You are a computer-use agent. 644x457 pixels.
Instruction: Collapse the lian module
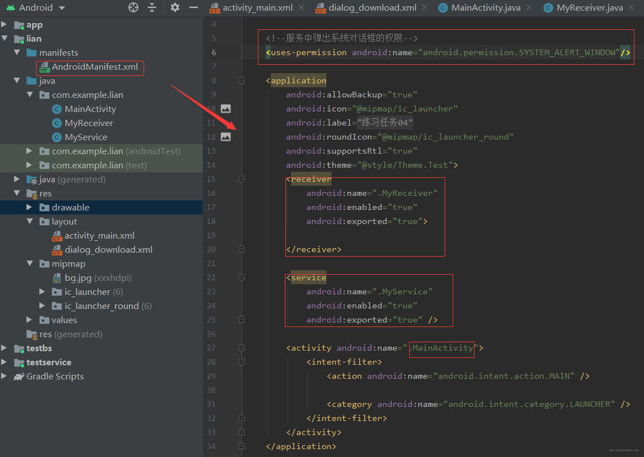(x=4, y=38)
